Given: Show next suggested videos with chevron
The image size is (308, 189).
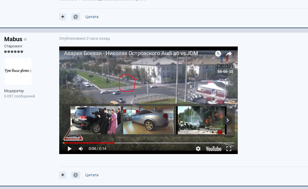Looking at the screenshot, I should [x=227, y=120].
